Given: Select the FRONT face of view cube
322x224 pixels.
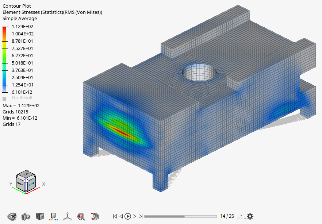Looking at the screenshot, I should (x=20, y=184).
